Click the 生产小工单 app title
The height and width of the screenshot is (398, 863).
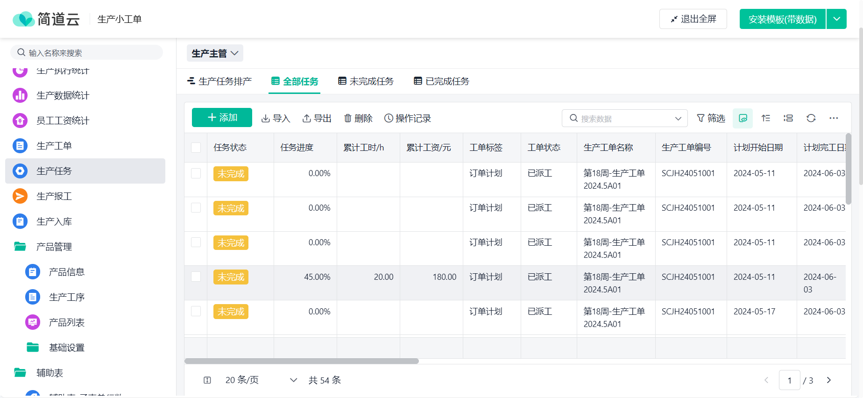[x=120, y=19]
